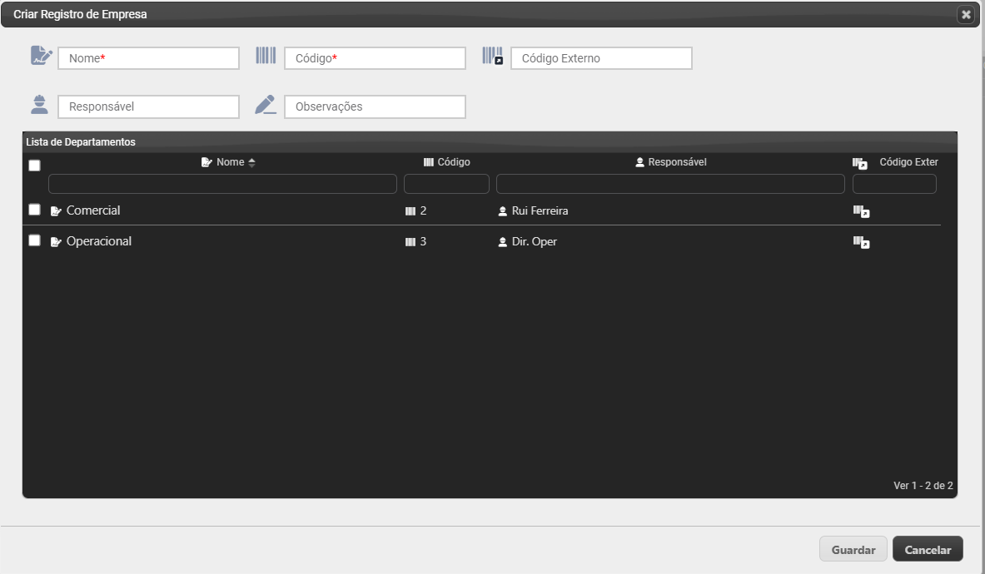985x574 pixels.
Task: Click the Código Exter column filter box
Action: click(x=894, y=184)
